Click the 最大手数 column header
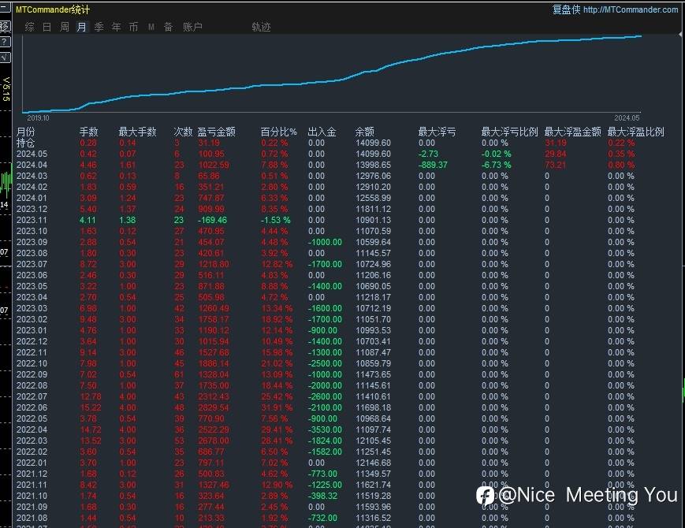This screenshot has height=528, width=685. tap(137, 132)
